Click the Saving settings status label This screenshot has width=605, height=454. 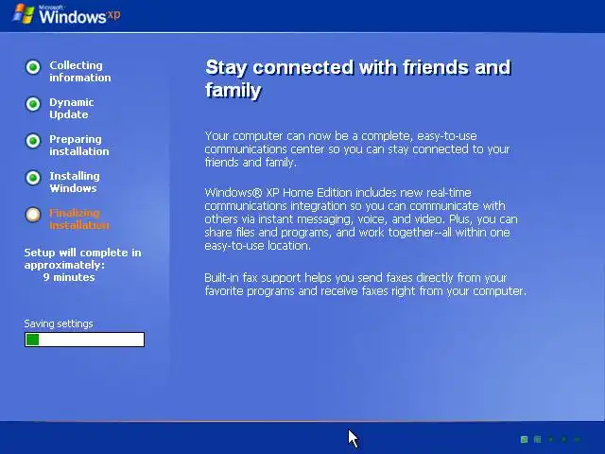tap(59, 323)
